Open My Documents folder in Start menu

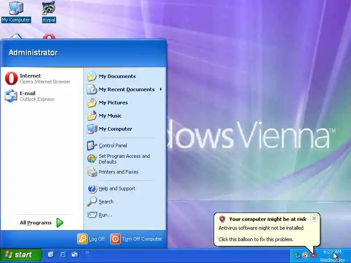click(x=125, y=76)
